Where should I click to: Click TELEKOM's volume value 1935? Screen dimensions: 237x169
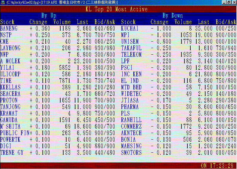[186, 55]
